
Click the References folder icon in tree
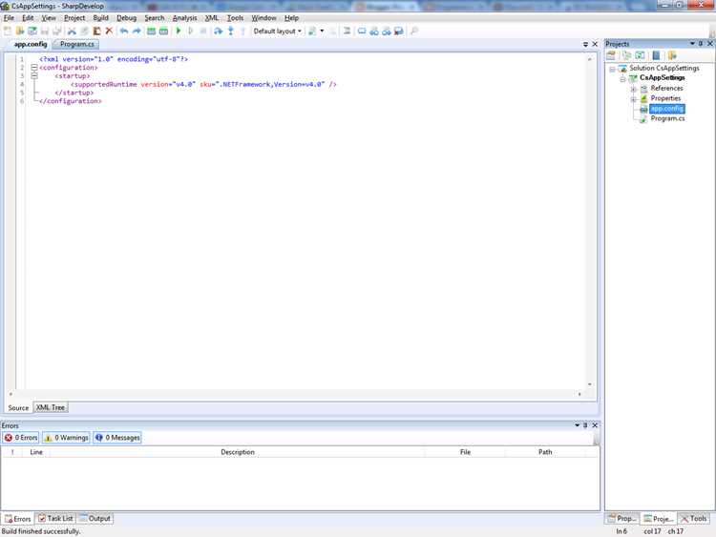643,89
